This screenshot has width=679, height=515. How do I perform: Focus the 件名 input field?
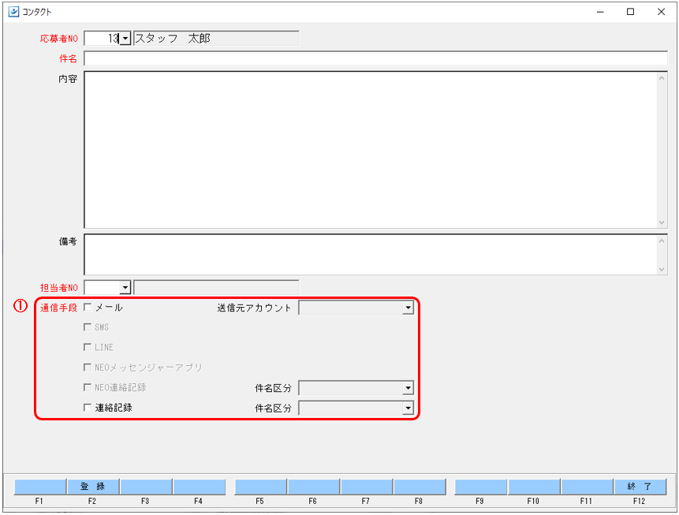coord(375,58)
